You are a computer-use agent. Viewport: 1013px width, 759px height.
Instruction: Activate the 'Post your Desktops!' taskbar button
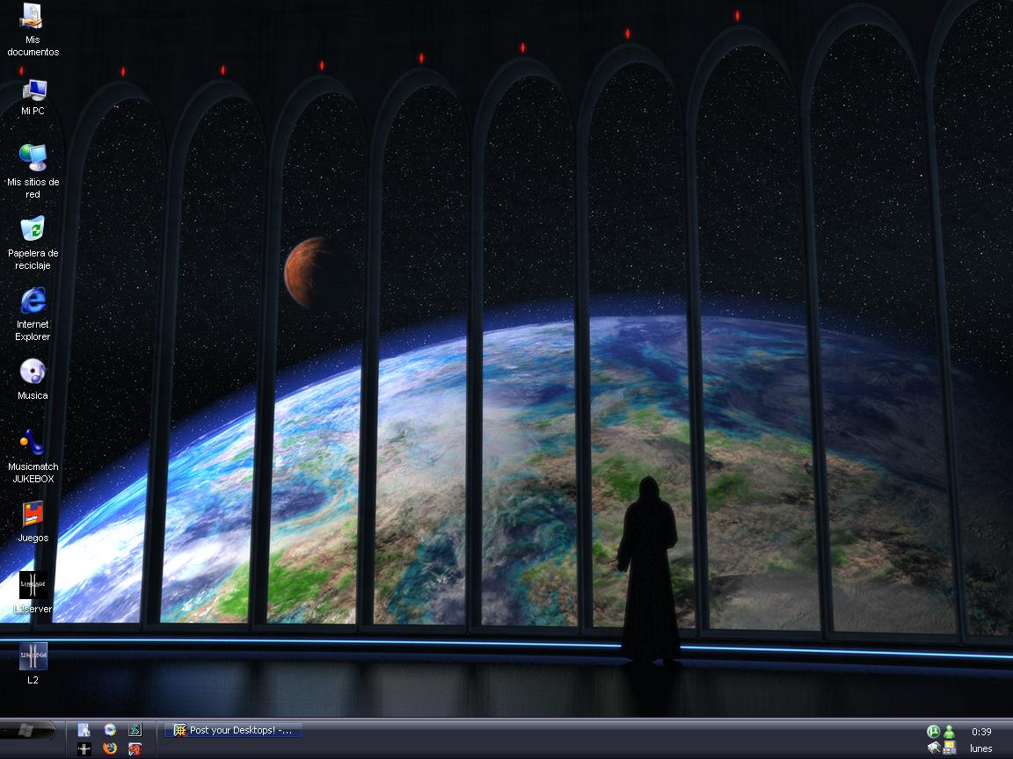click(233, 730)
